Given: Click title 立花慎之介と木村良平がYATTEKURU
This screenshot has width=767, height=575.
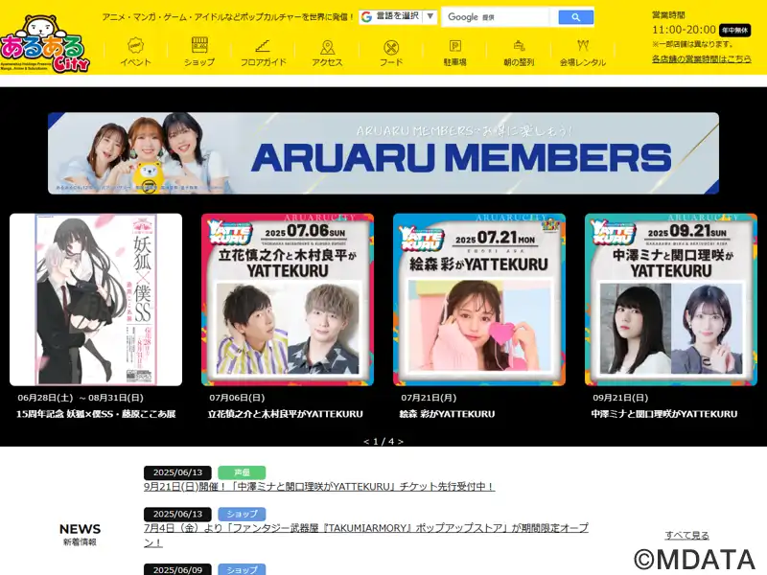Looking at the screenshot, I should [x=285, y=414].
